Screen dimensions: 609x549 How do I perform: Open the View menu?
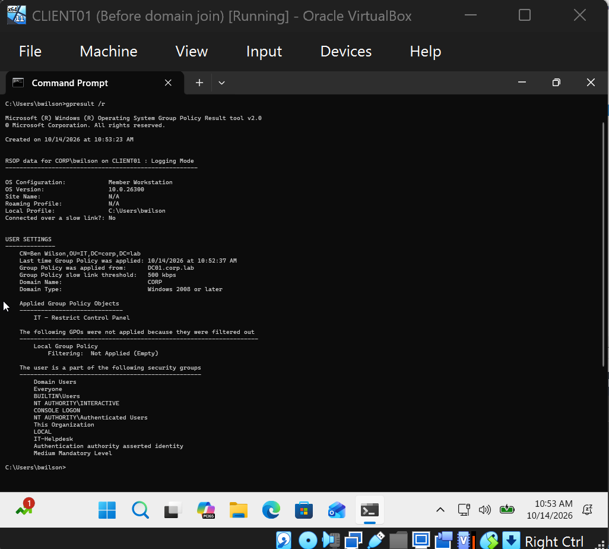tap(192, 51)
